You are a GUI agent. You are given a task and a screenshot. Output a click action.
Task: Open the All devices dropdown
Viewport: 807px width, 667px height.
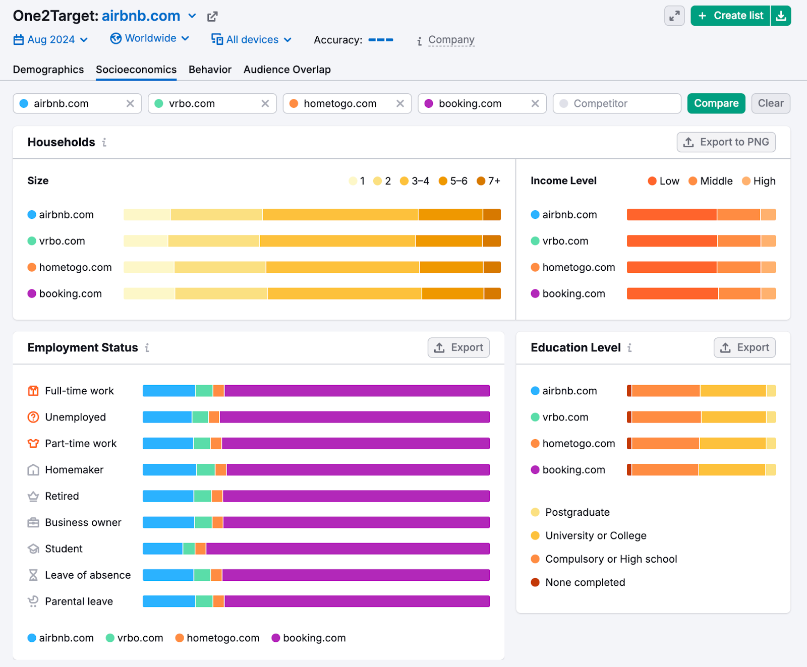251,39
